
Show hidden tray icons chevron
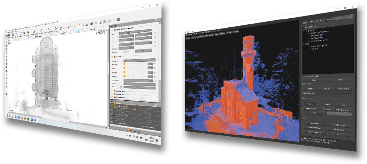tap(127, 136)
